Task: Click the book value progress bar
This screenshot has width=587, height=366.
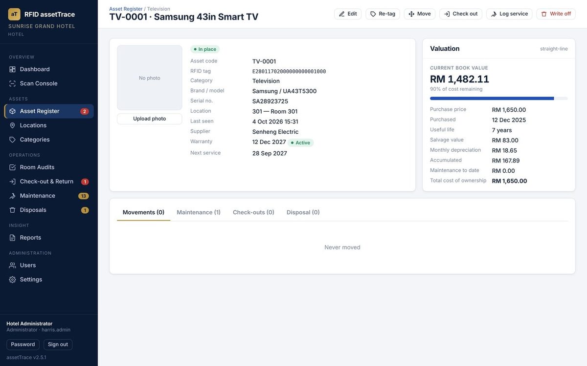Action: click(x=499, y=99)
